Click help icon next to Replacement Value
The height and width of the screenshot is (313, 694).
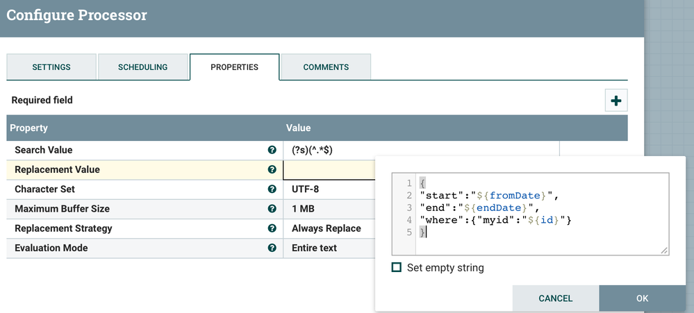click(x=272, y=169)
